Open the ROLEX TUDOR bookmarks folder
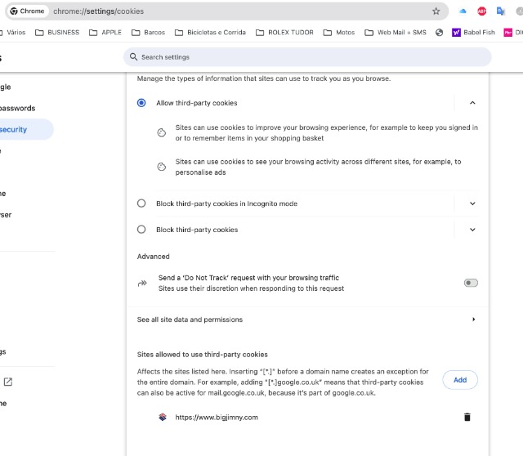The image size is (523, 456). coord(284,33)
